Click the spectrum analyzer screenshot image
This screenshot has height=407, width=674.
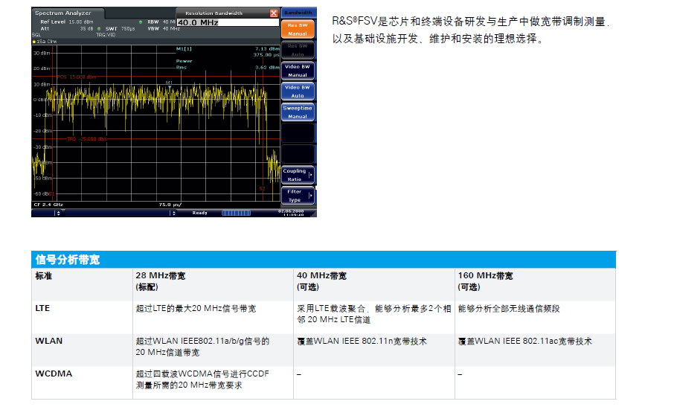[x=173, y=112]
